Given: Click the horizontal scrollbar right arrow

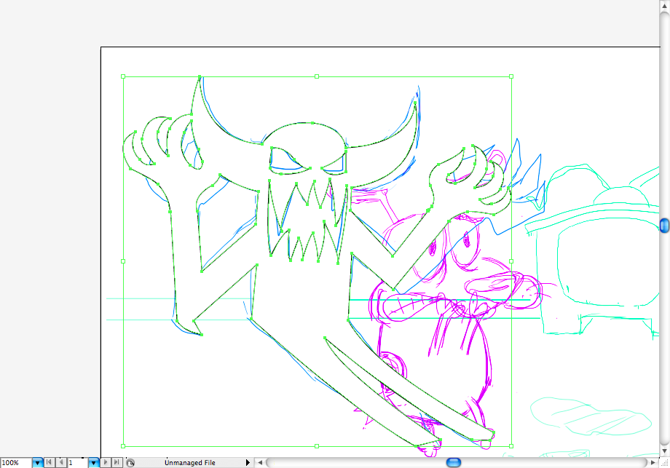Looking at the screenshot, I should (653, 462).
